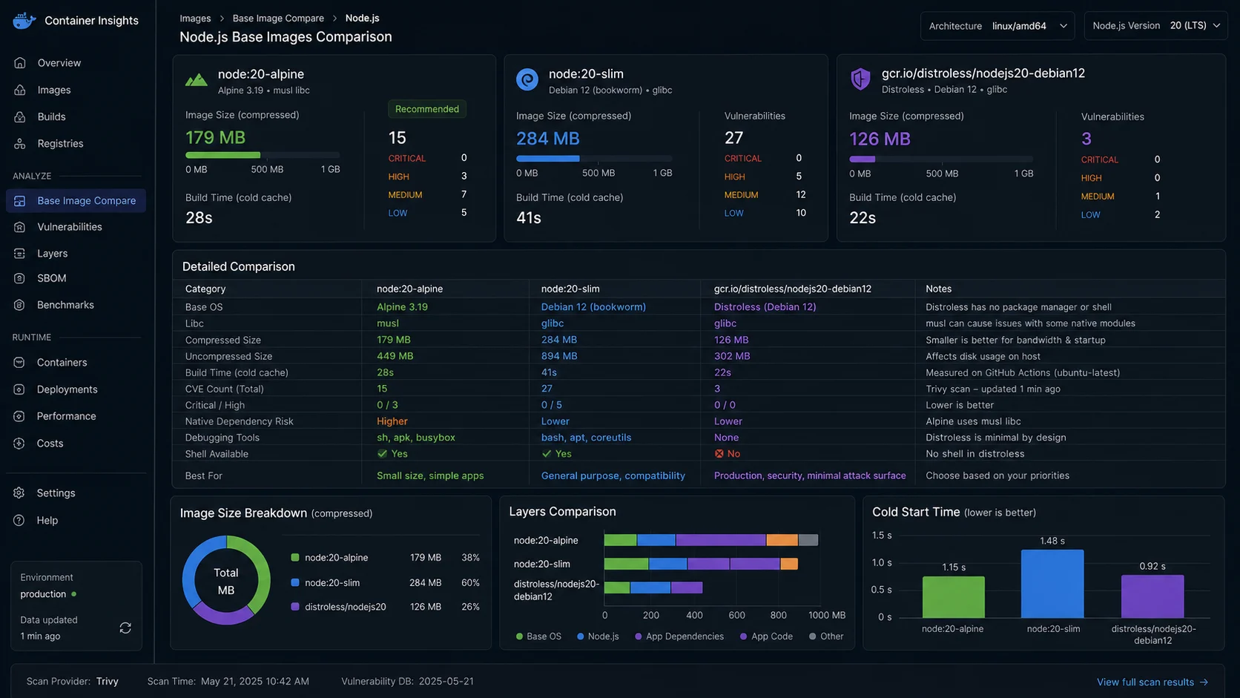
Task: Refresh data with the sync icon
Action: (x=125, y=628)
